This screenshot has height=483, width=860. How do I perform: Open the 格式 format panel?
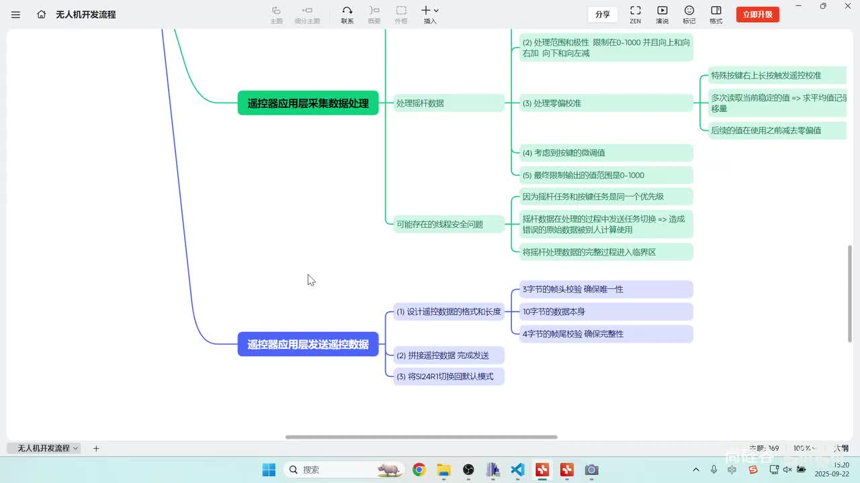(x=716, y=15)
